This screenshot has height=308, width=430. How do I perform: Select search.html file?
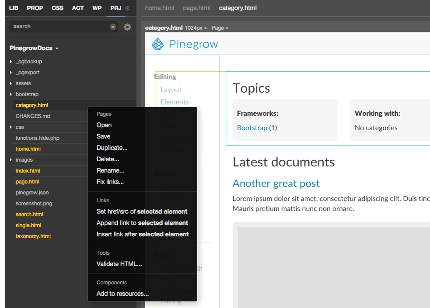tap(29, 215)
